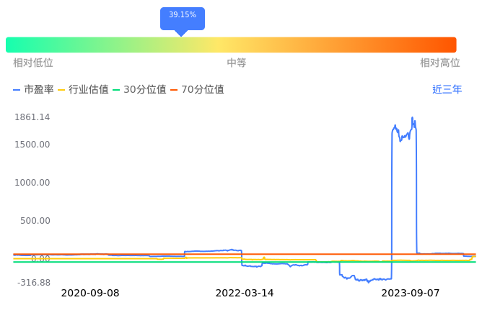Screen dimensions: 495x318
Task: Click the 2022-03-14 date axis label
Action: (245, 293)
